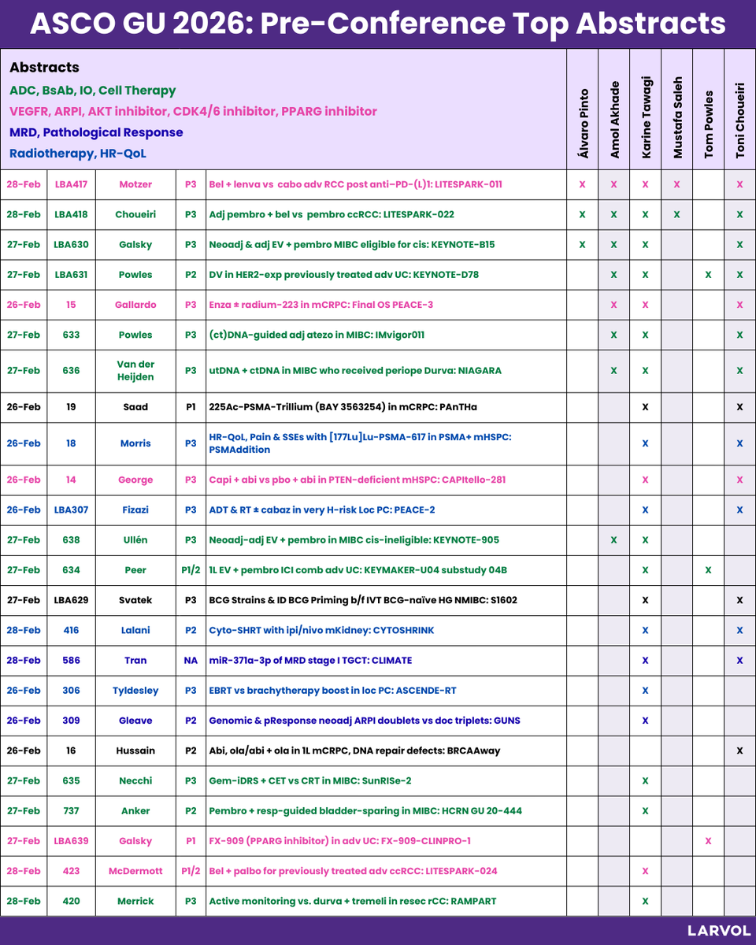Screen dimensions: 756x945
Task: Click title ending "KEYMAKER-U04 substudy 04B"
Action: (358, 570)
